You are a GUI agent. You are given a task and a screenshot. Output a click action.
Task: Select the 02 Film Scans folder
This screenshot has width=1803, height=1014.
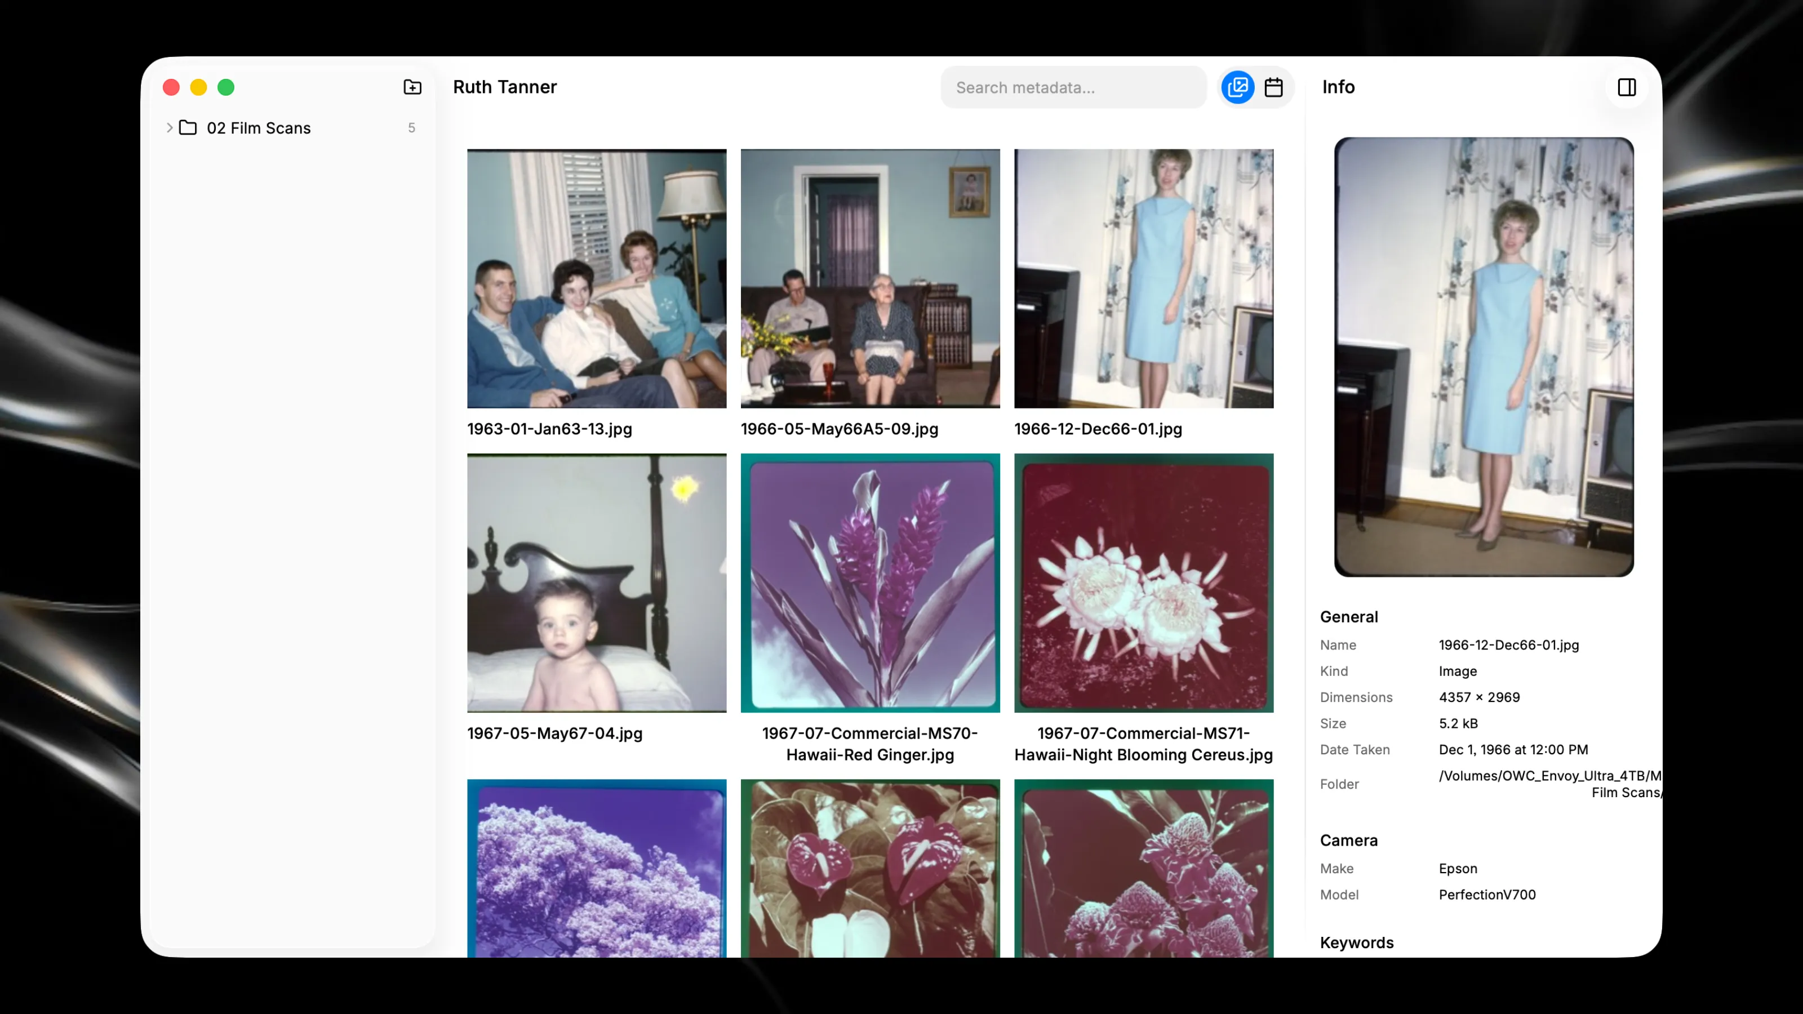pos(292,127)
